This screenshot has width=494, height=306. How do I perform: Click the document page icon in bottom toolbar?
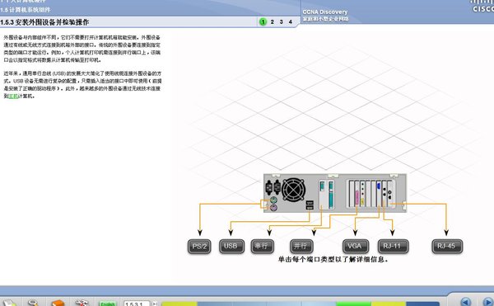click(x=9, y=303)
